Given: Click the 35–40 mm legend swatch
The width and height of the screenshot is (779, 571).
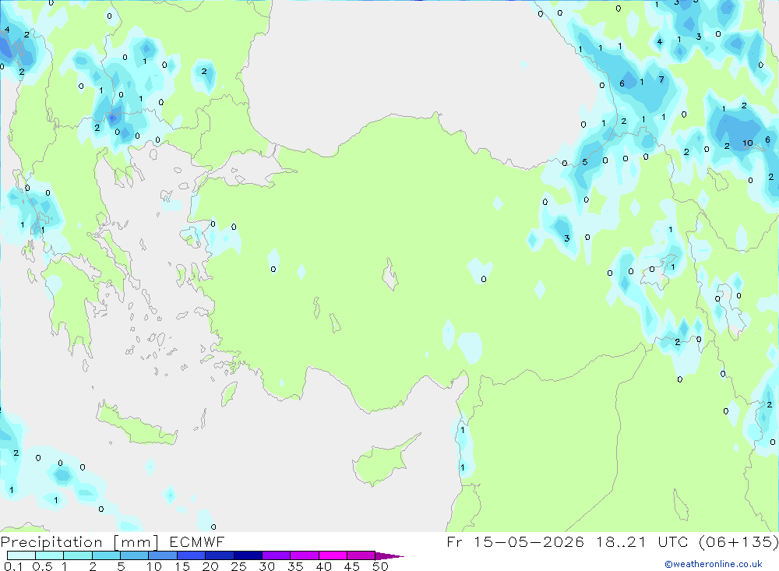Looking at the screenshot, I should (305, 555).
